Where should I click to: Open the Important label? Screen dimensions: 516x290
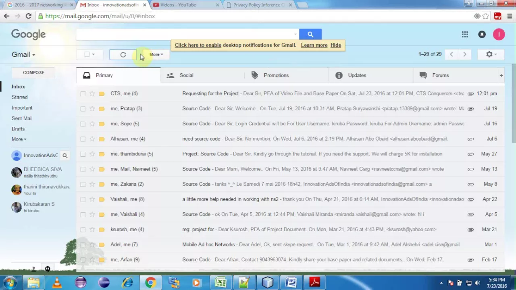click(x=22, y=108)
